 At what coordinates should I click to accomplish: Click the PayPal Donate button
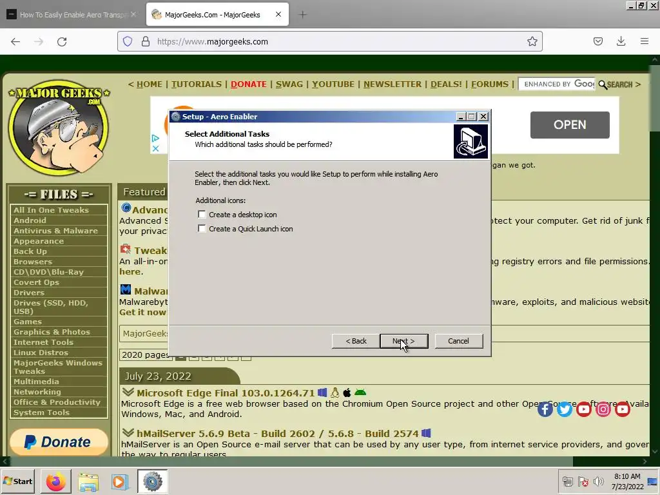(59, 442)
